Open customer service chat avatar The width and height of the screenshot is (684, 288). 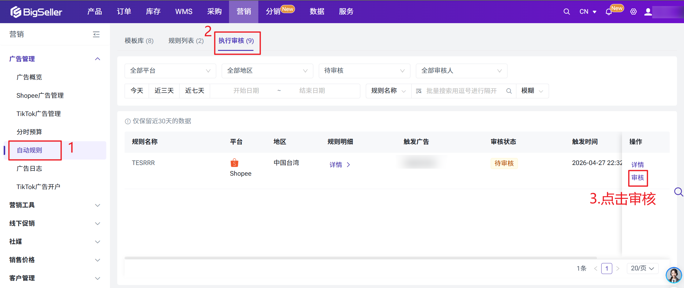click(673, 275)
